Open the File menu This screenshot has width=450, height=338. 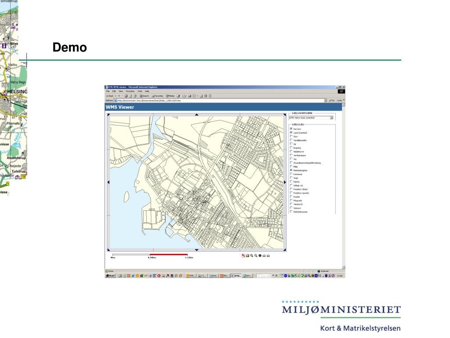108,91
